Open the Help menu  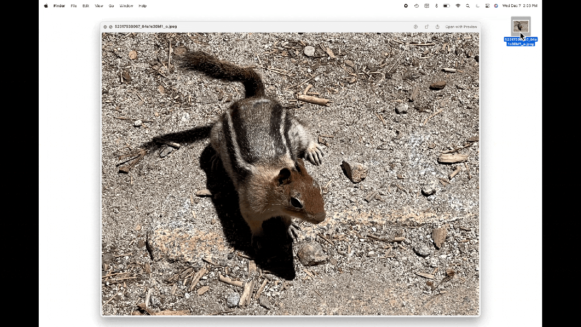click(x=143, y=6)
